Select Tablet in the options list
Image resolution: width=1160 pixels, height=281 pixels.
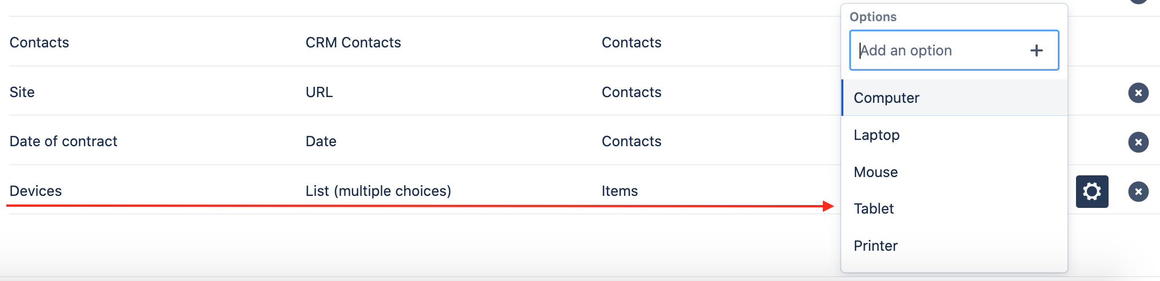(x=874, y=209)
